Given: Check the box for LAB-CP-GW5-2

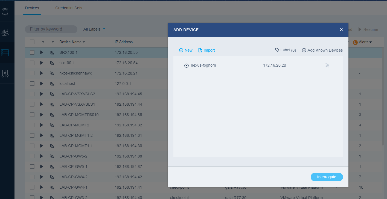Looking at the screenshot, I should tap(32, 156).
